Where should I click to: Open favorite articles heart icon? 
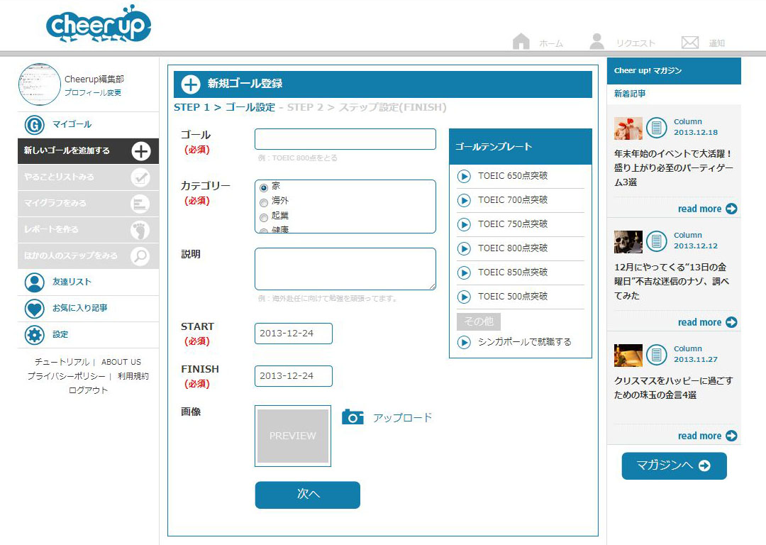point(34,309)
